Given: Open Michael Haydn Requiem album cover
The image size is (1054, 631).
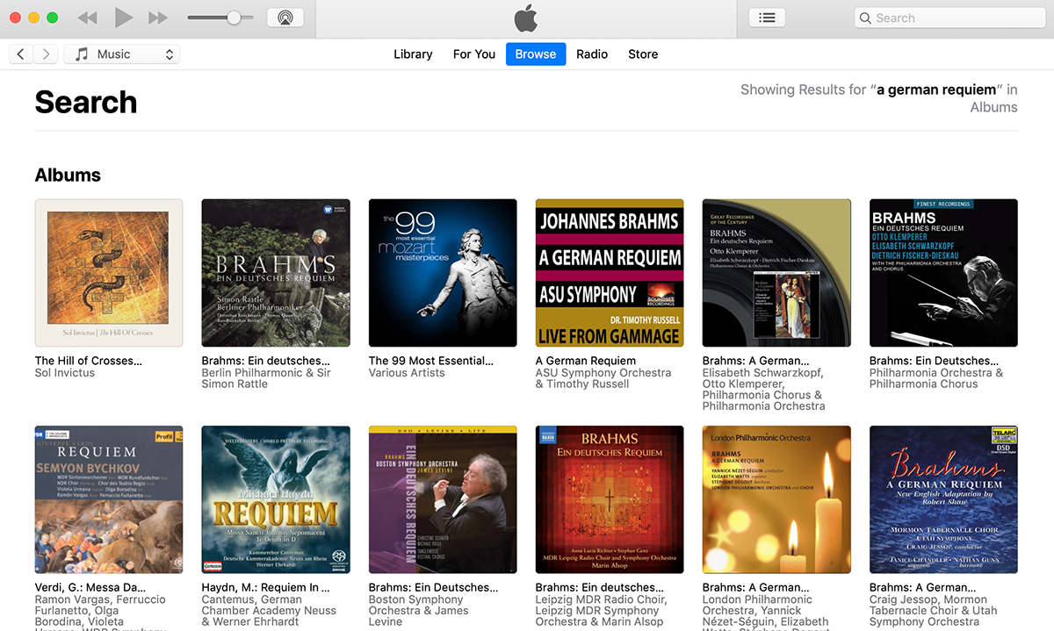Looking at the screenshot, I should tap(276, 500).
